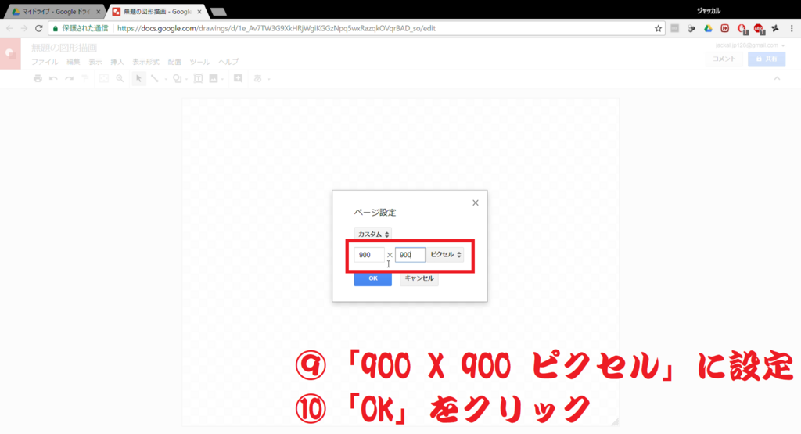Click the blue OK button in page setup

(373, 278)
